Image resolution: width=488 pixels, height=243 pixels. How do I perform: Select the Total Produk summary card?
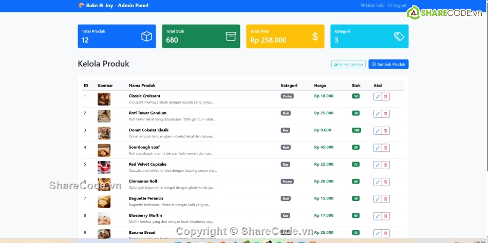pos(117,36)
